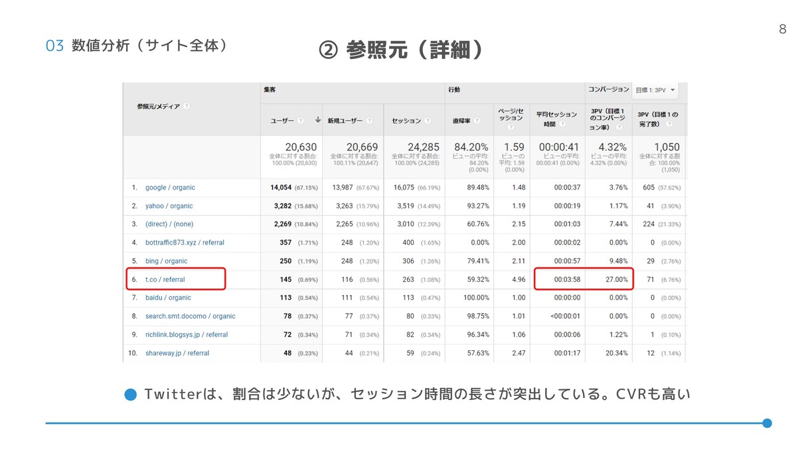
Task: Open yahoo / organic source link
Action: [x=169, y=206]
